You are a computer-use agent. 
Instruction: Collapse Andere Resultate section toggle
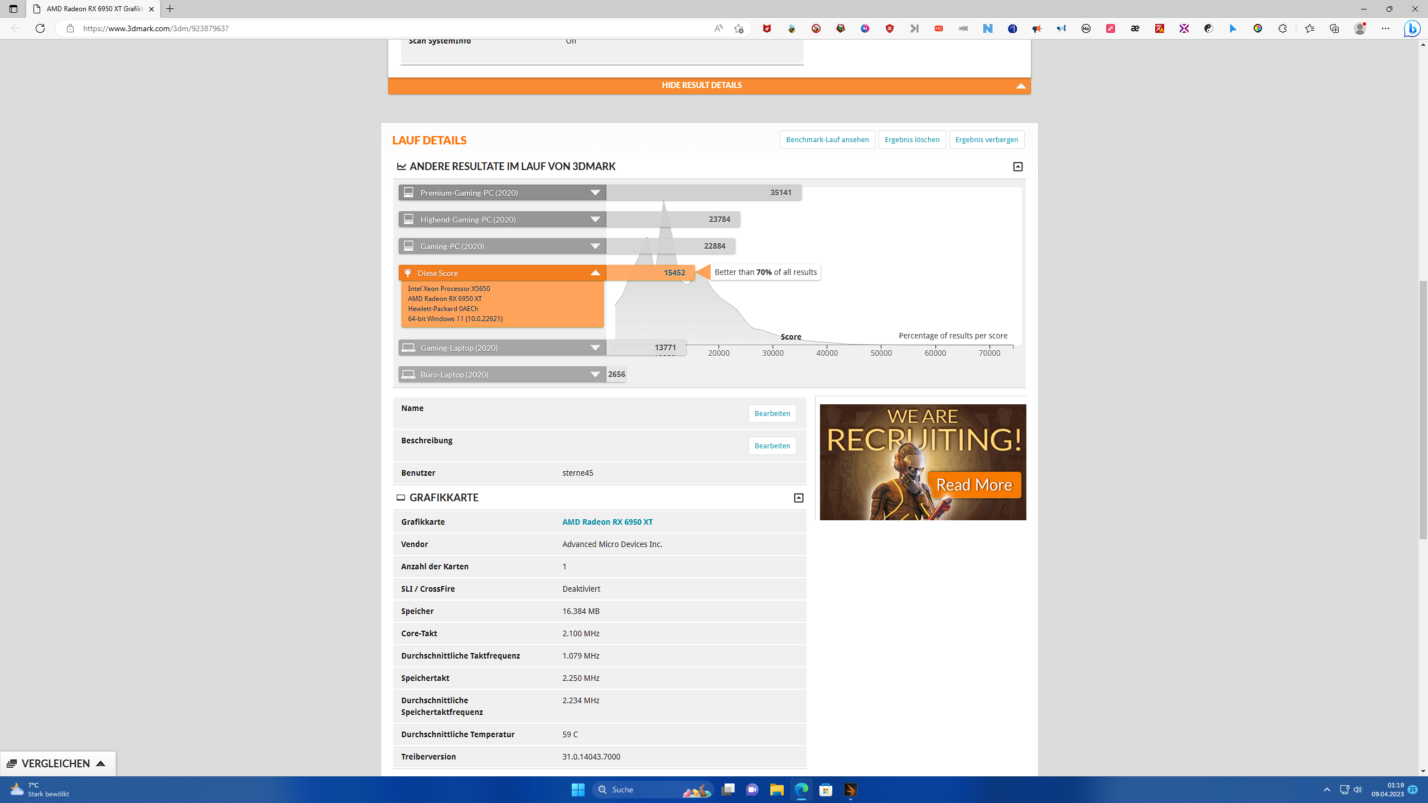(1017, 167)
